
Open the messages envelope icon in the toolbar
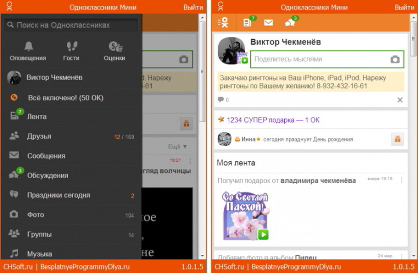[x=268, y=22]
